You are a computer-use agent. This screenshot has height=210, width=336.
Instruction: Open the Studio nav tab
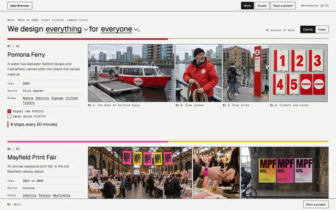pyautogui.click(x=262, y=6)
